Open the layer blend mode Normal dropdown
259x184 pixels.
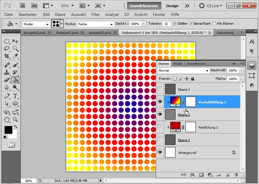tap(183, 71)
